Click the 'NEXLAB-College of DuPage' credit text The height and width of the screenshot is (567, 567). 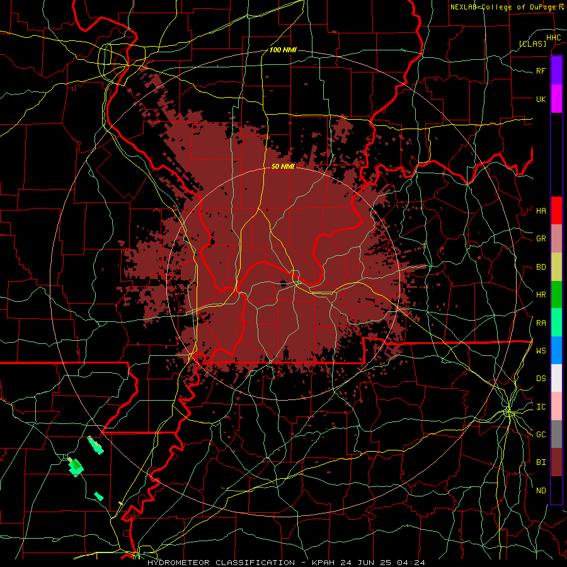(504, 7)
